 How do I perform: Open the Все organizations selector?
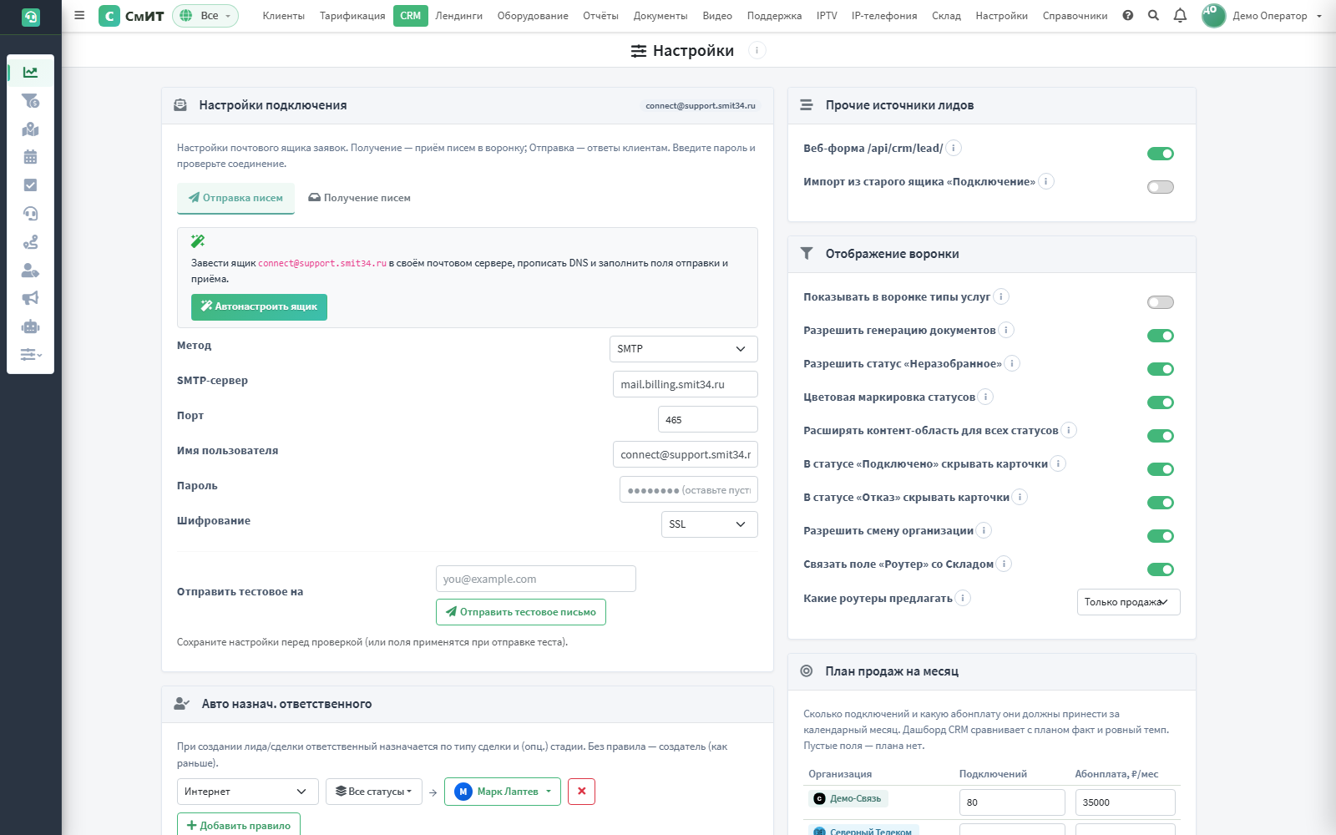(x=205, y=16)
